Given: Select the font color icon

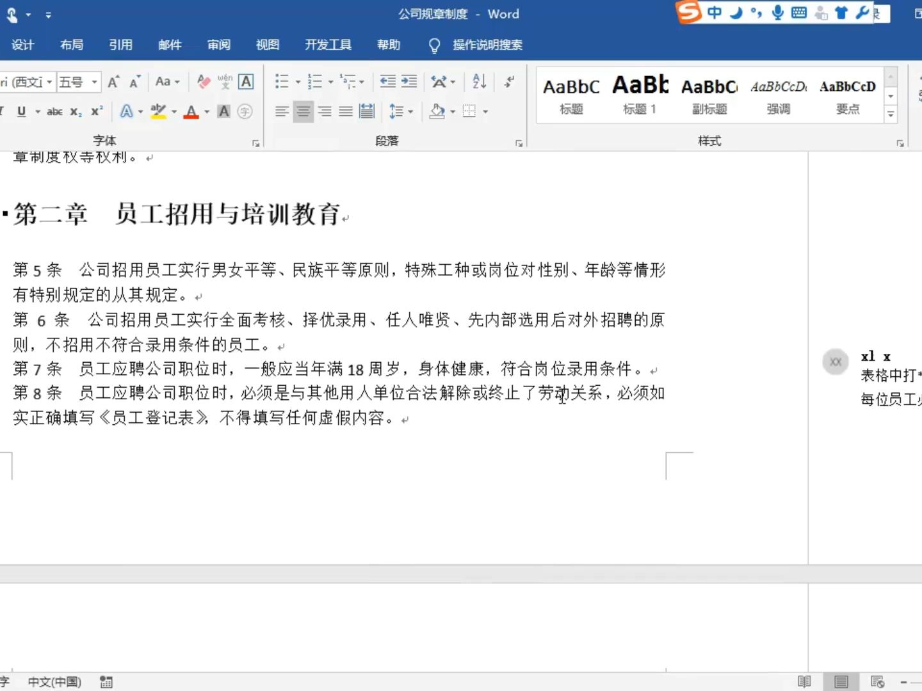Looking at the screenshot, I should click(x=191, y=111).
